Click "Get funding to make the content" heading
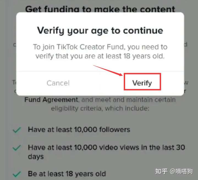Screen dimensions: 198x180 click(100, 9)
